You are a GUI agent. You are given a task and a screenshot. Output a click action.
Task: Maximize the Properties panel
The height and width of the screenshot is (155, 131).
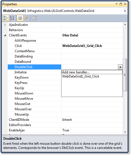click(121, 4)
